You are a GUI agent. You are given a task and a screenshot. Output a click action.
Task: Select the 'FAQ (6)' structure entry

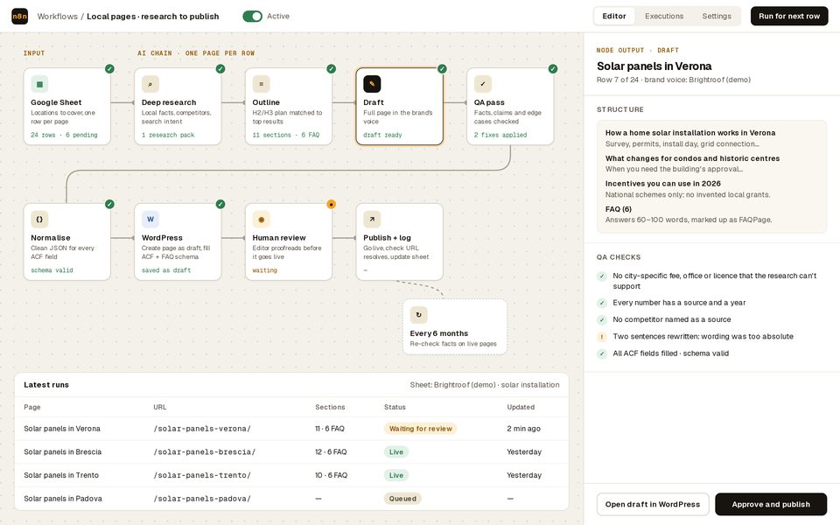pos(619,209)
